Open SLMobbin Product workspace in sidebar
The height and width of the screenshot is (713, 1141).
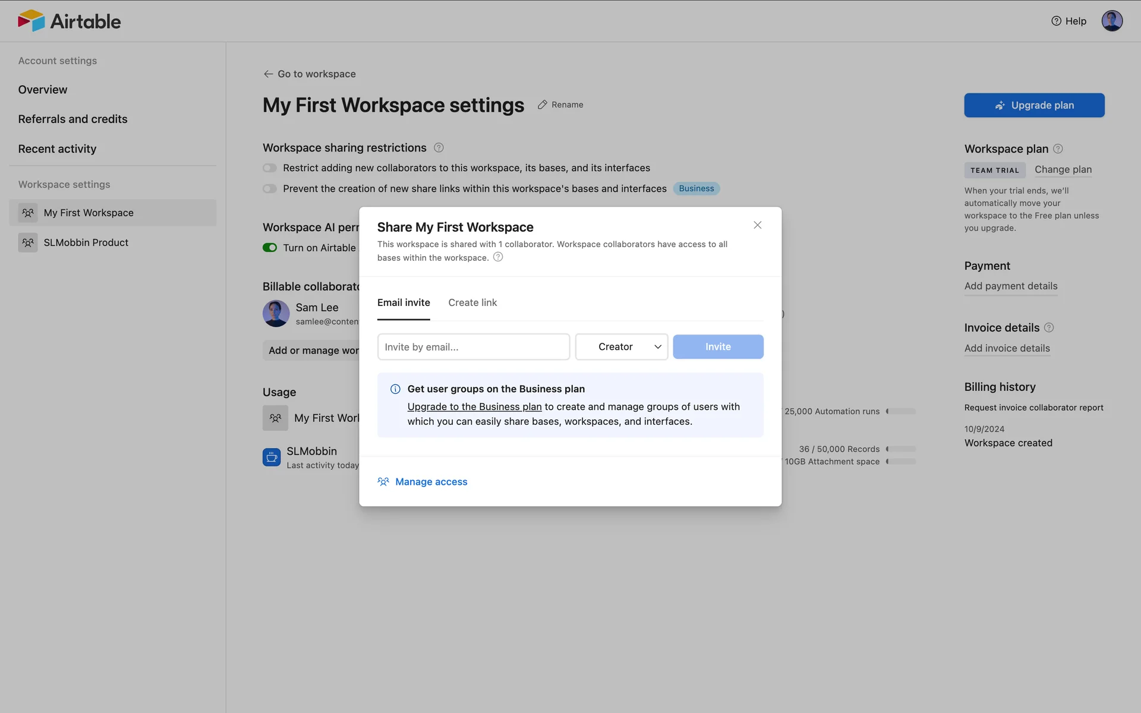[x=86, y=242]
